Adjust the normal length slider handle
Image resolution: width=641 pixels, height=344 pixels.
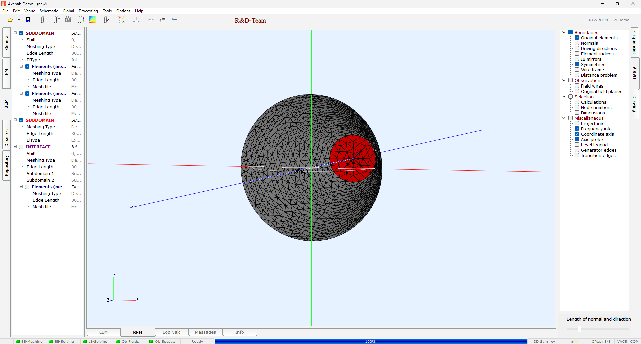pos(579,329)
